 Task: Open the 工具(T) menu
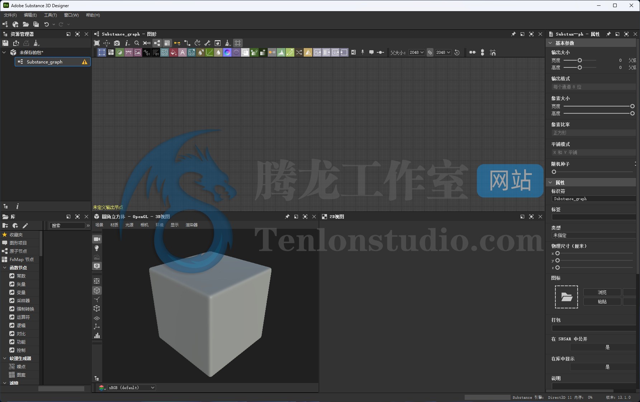pyautogui.click(x=50, y=15)
